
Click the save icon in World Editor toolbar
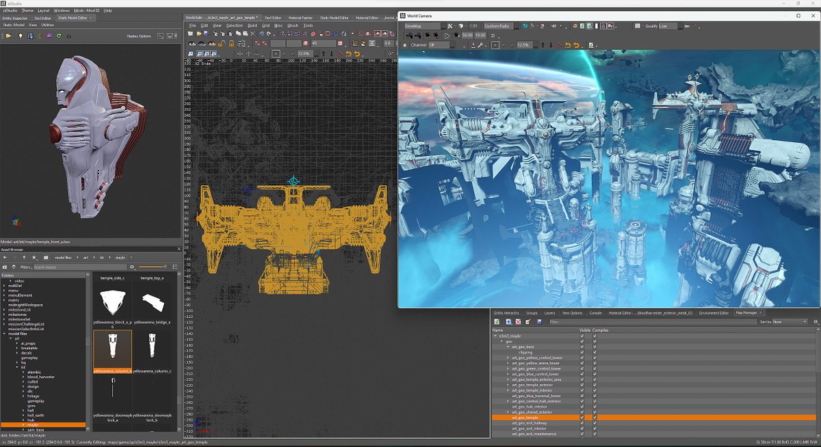coord(206,33)
